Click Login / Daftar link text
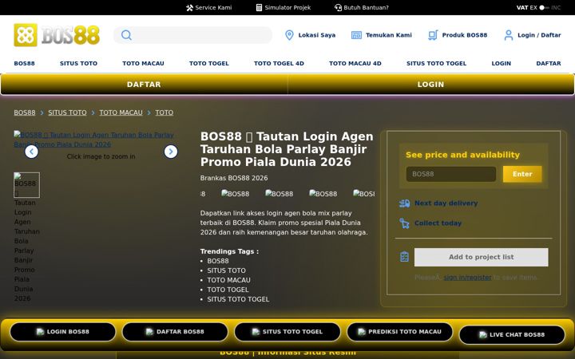This screenshot has width=575, height=359. point(539,35)
